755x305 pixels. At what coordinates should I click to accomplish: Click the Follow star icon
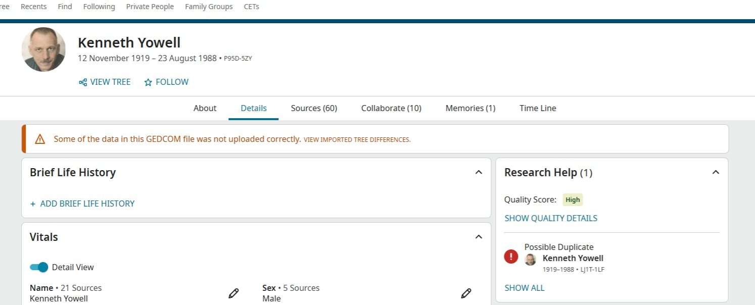(x=148, y=82)
